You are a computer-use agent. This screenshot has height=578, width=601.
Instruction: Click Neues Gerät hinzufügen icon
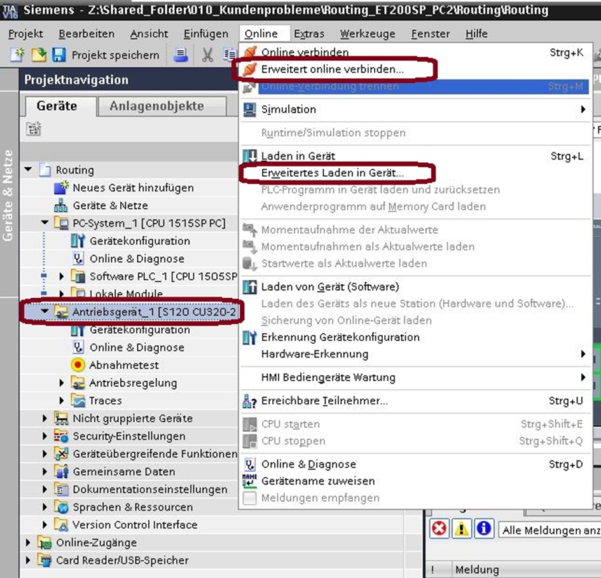coord(61,188)
